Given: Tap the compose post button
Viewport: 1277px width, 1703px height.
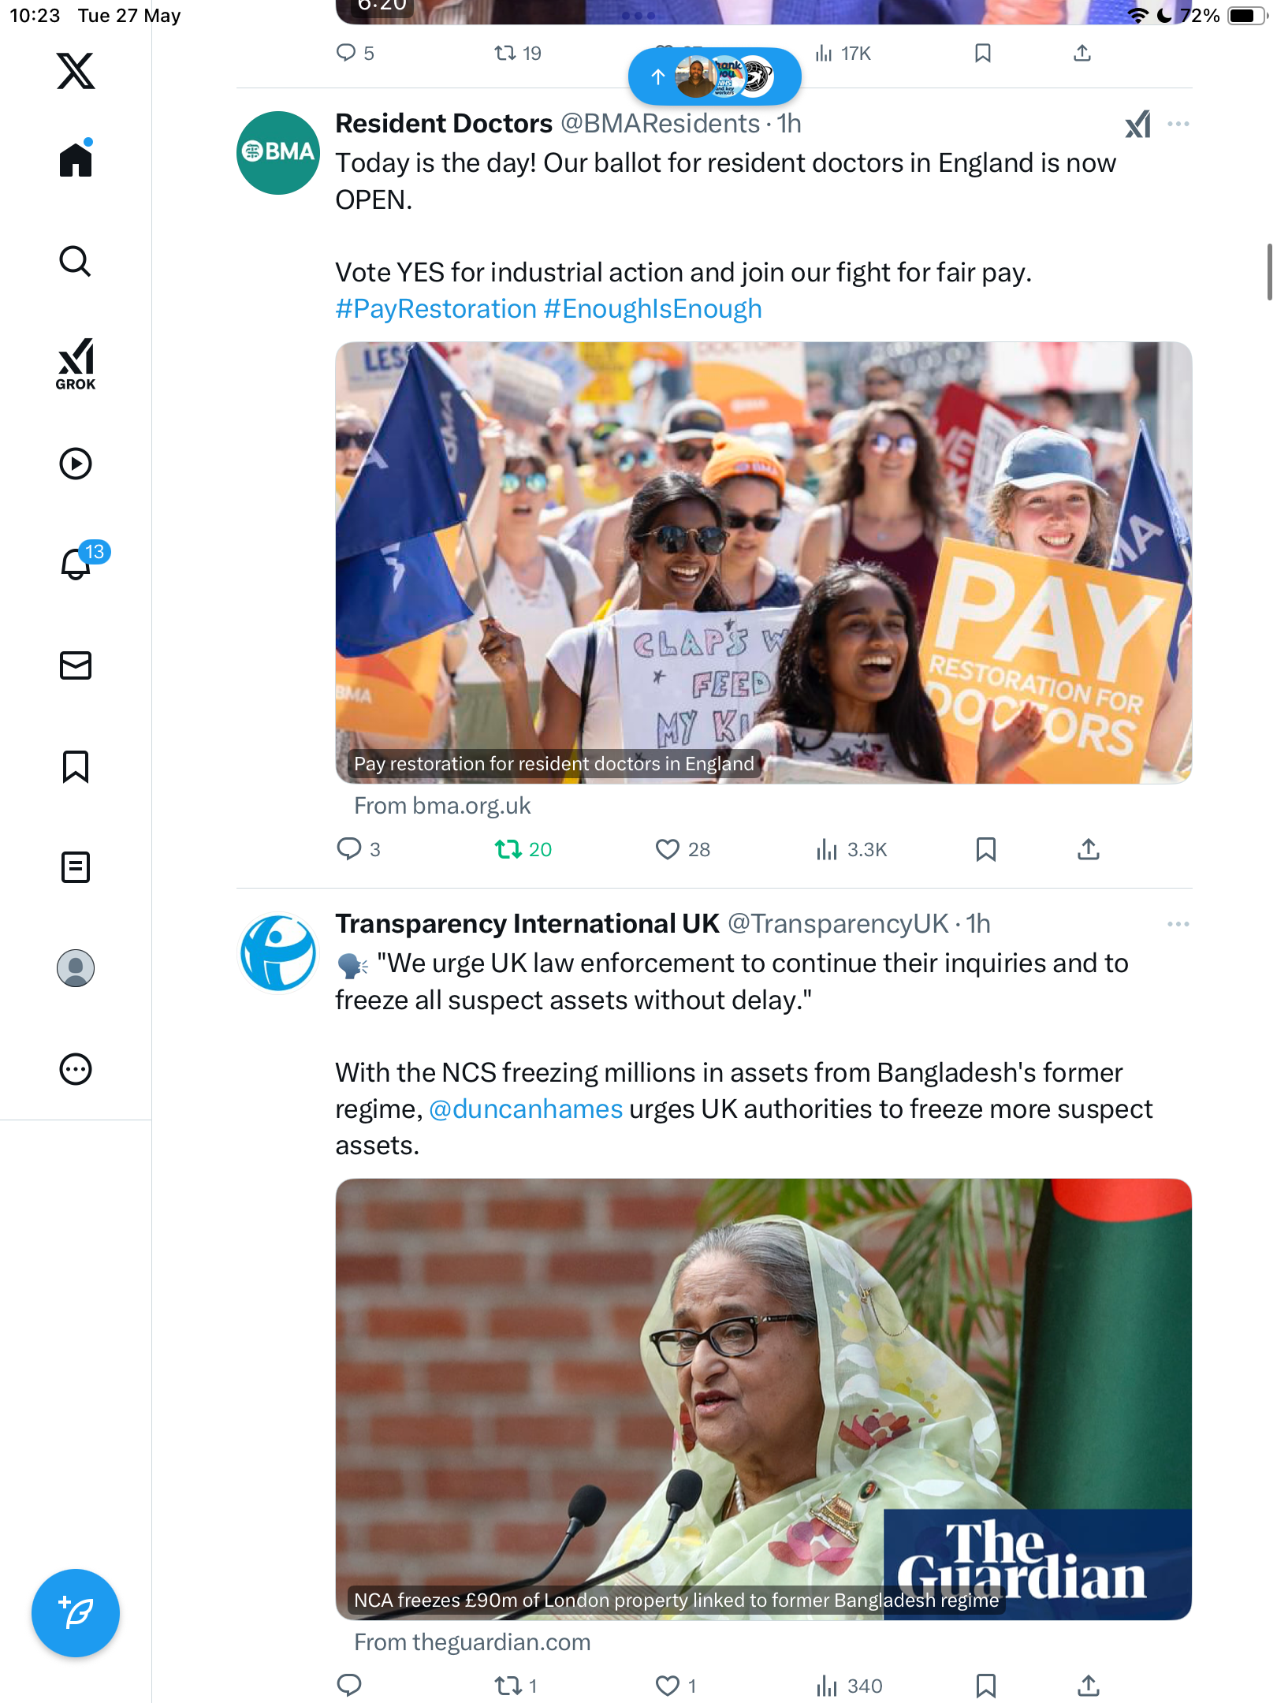Looking at the screenshot, I should point(76,1613).
